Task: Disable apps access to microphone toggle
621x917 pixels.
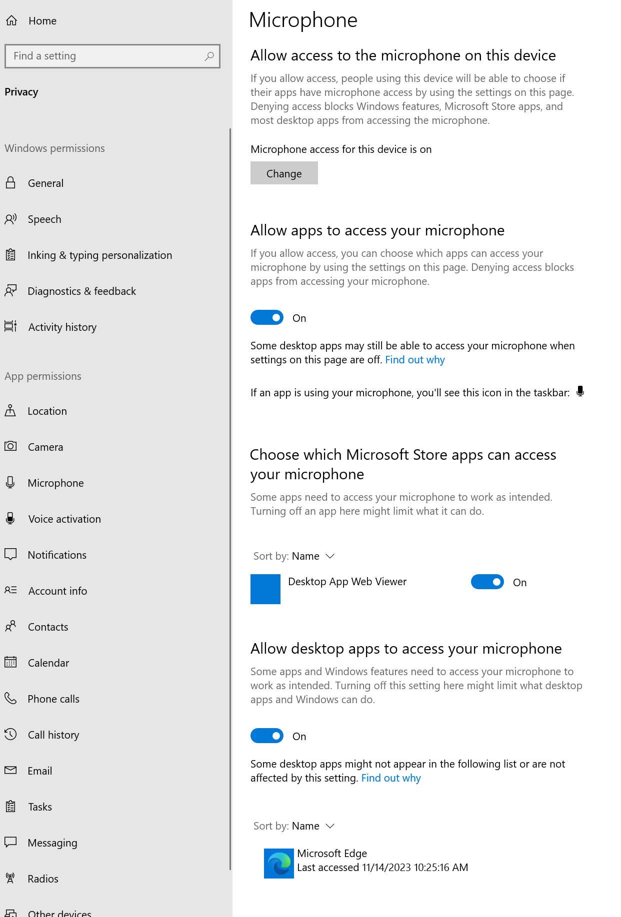Action: (x=267, y=318)
